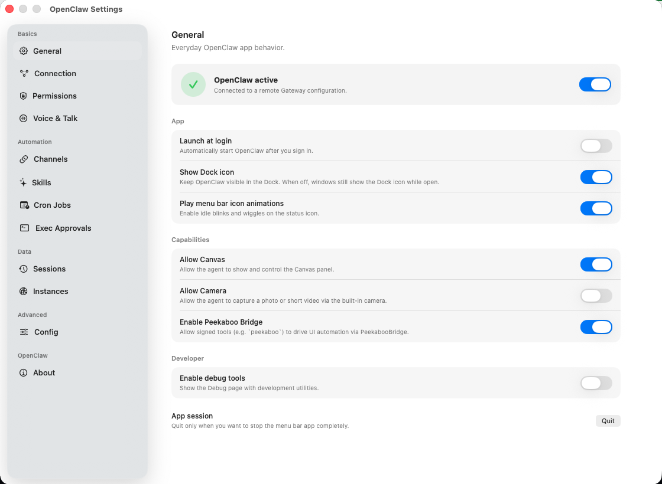The width and height of the screenshot is (662, 484).
Task: Go to the Sessions page
Action: click(77, 269)
